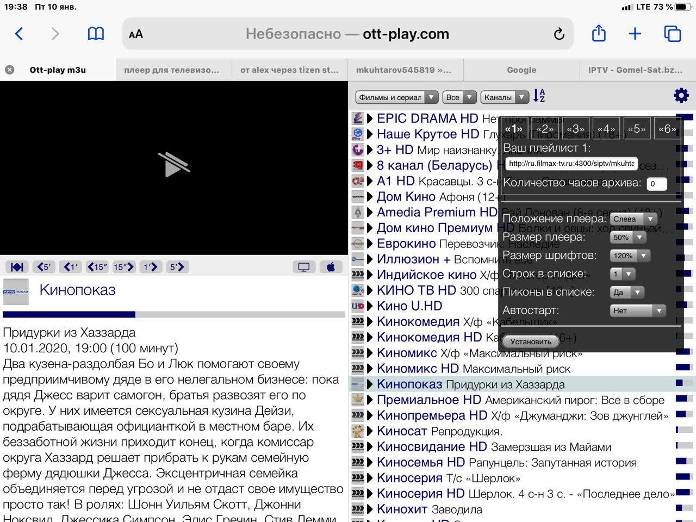
Task: Click the Кино U.HD channel icon
Action: pyautogui.click(x=358, y=306)
